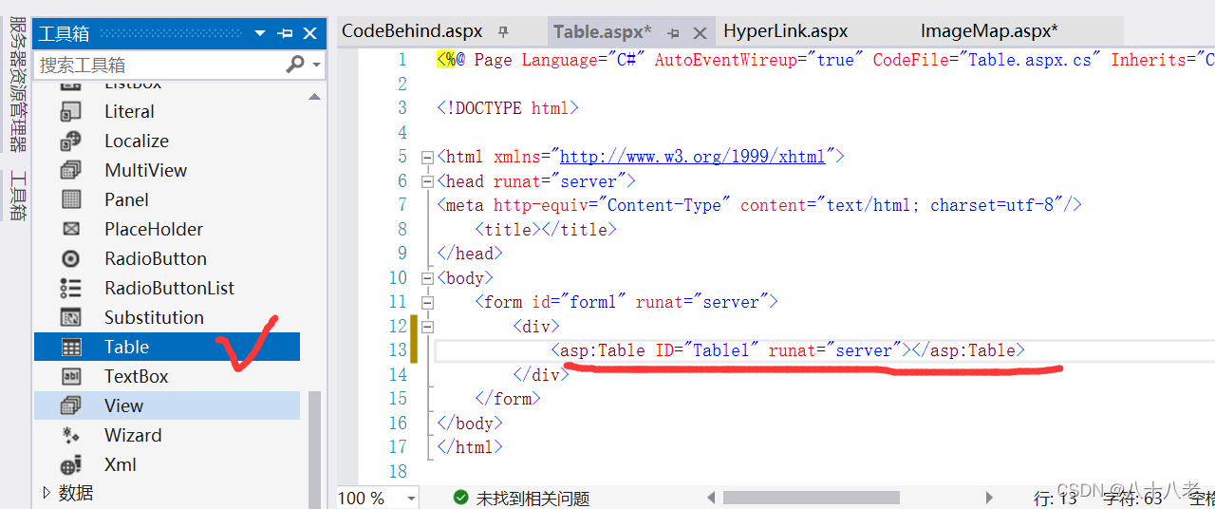Screen dimensions: 1215x509
Task: Click the closing </form> tag
Action: 508,399
